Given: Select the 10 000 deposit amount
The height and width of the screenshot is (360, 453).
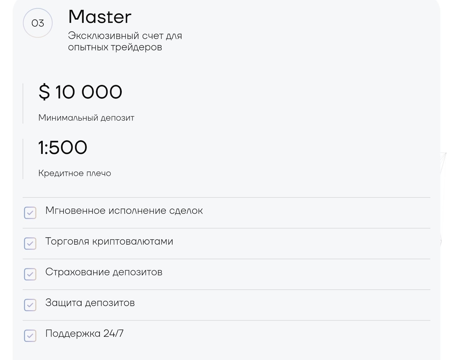Looking at the screenshot, I should pyautogui.click(x=89, y=92).
